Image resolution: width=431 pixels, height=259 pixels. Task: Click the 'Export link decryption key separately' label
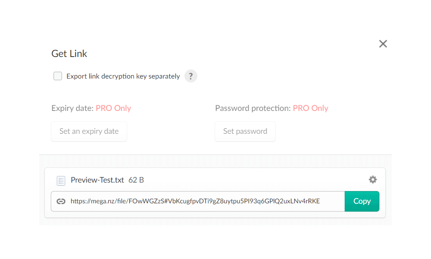[x=123, y=76]
